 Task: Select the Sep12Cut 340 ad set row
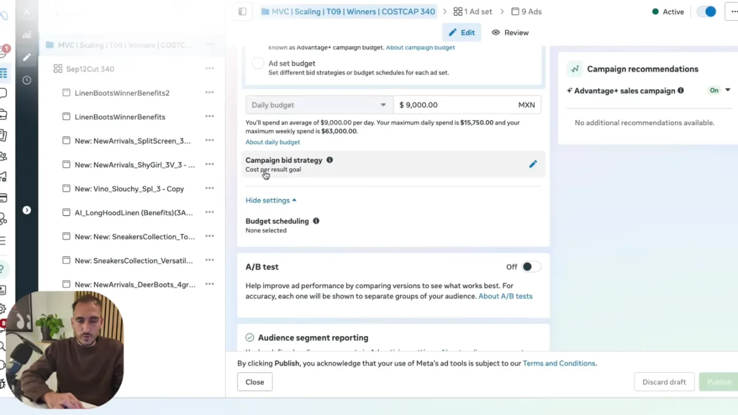132,69
